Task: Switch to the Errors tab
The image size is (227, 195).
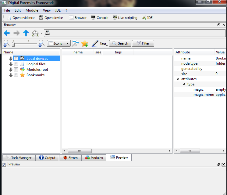Action: click(x=70, y=158)
